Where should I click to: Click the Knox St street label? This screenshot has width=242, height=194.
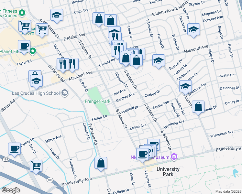pos(132,179)
